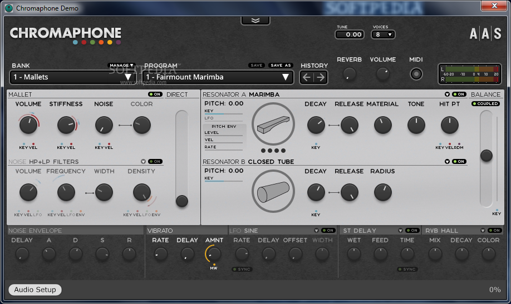511x304 pixels.
Task: Click the Resonator B closed tube icon
Action: 273,191
